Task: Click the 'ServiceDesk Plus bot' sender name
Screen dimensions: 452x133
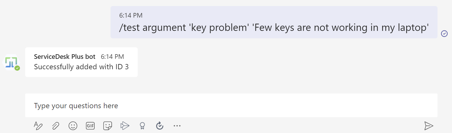Action: coord(65,57)
